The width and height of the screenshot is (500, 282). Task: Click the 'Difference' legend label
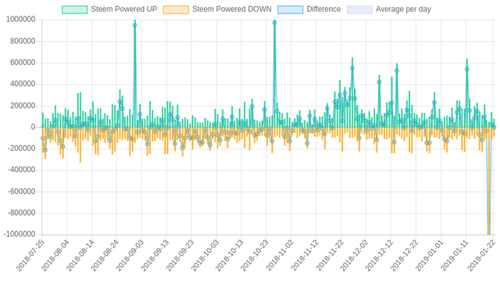(x=323, y=9)
